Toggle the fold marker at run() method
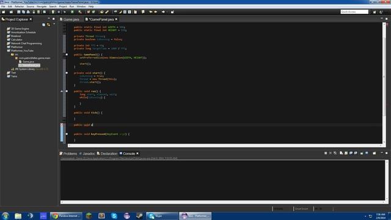 (x=67, y=91)
